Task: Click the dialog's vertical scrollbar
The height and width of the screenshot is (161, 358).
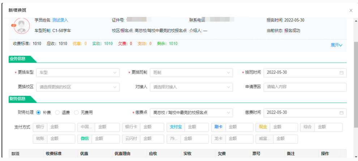Action: (x=355, y=79)
